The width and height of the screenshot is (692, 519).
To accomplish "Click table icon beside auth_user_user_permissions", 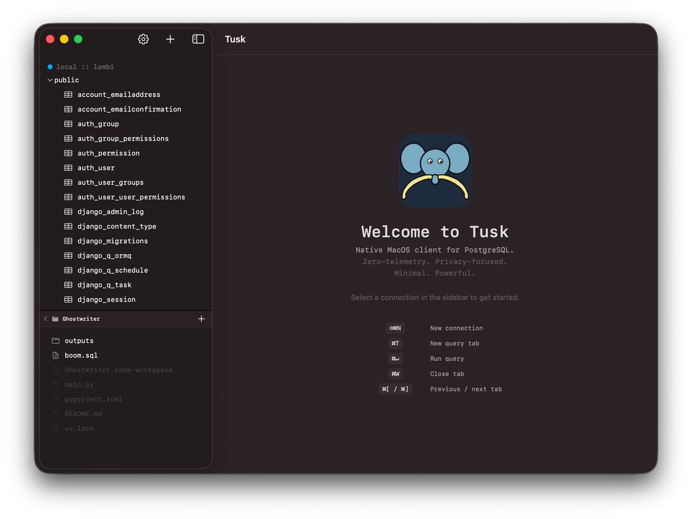I will 68,197.
